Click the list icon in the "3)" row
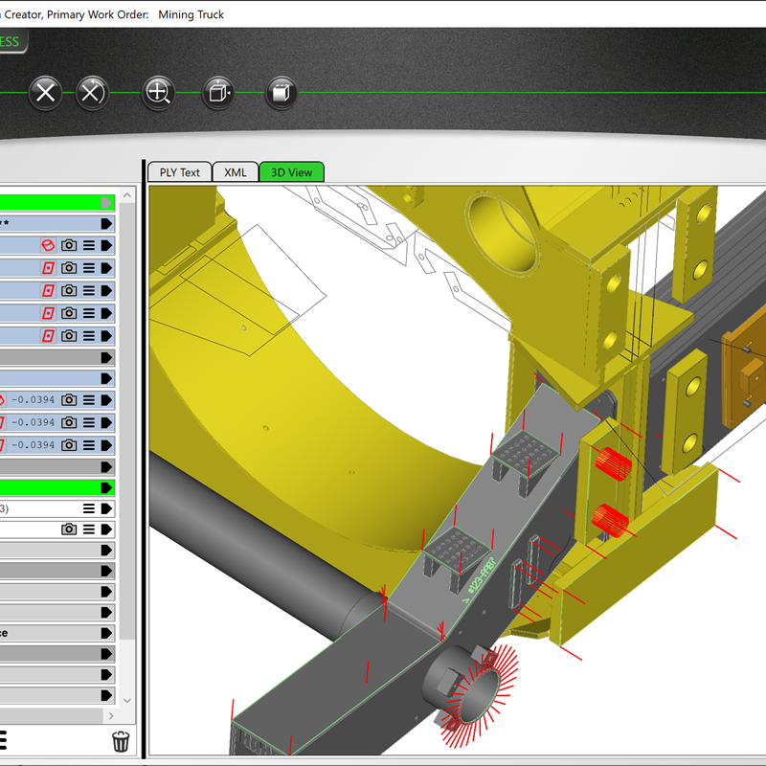 click(x=89, y=508)
